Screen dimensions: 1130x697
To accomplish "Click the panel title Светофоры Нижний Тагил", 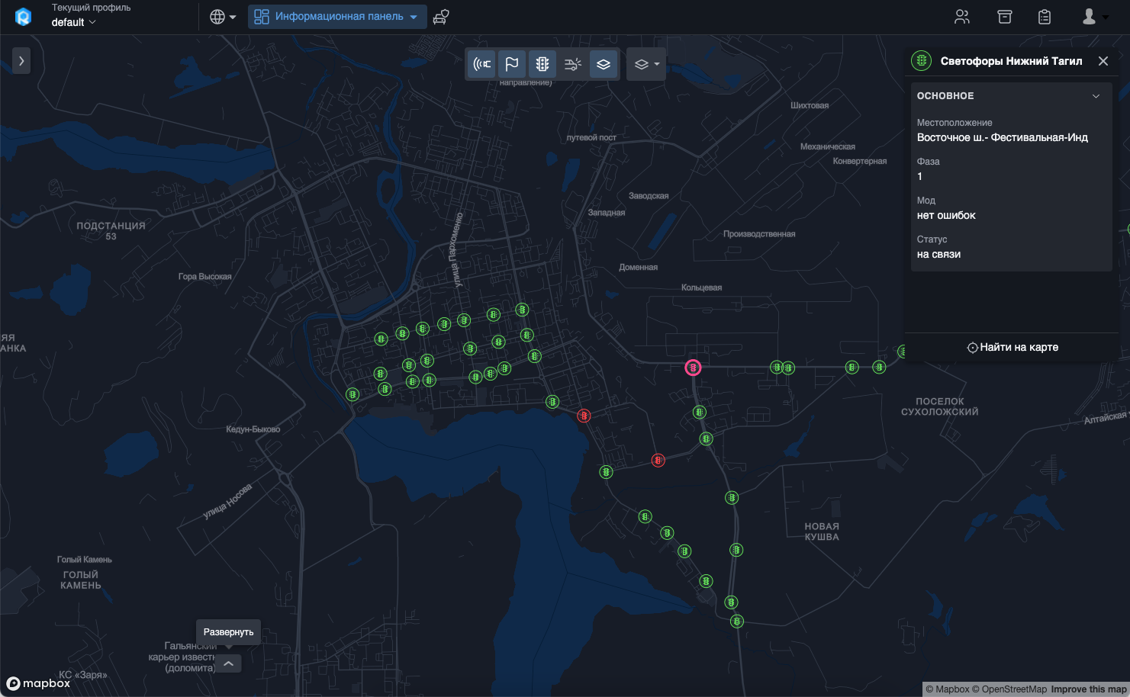I will coord(1011,61).
